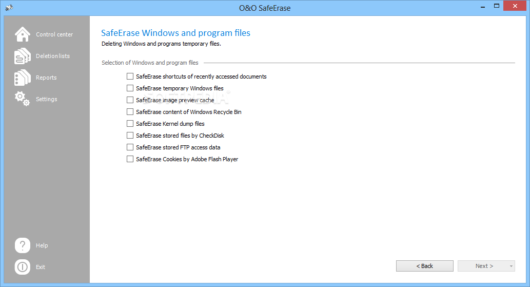Click the Help question mark icon
Screen dimensions: 530x287
22,245
